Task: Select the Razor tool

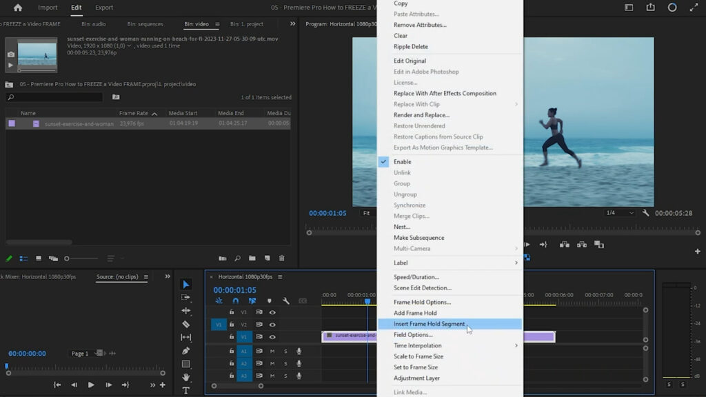Action: [186, 324]
